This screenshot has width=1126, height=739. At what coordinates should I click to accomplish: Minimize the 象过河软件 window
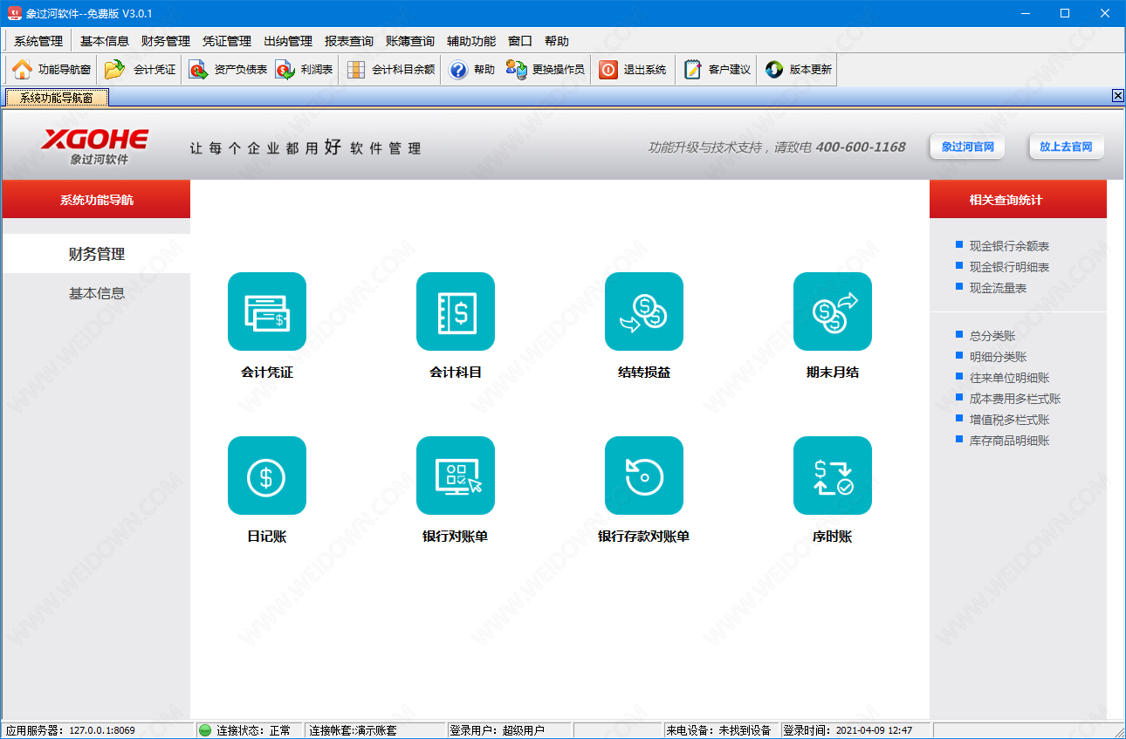[x=1026, y=13]
